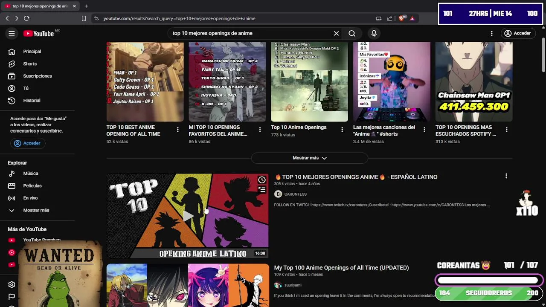Start voice search with microphone icon
The width and height of the screenshot is (546, 307).
click(374, 33)
